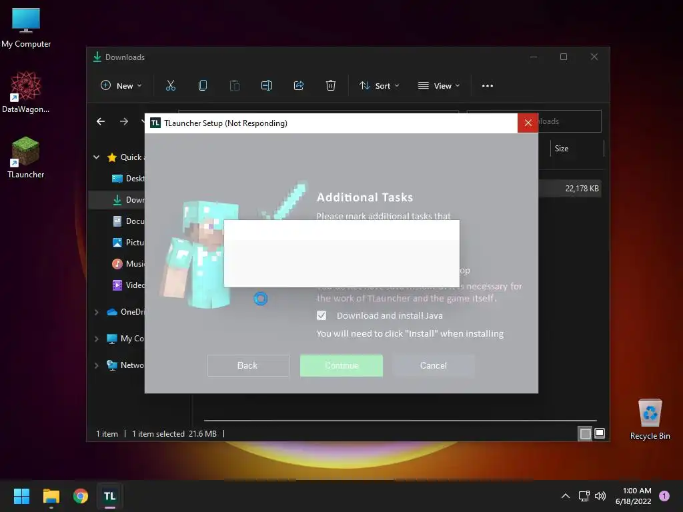Viewport: 683px width, 512px height.
Task: Close the TLauncher Setup dialog
Action: tap(528, 123)
